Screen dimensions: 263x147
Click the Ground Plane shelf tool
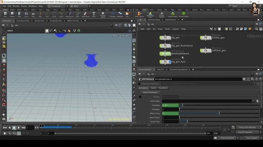173,15
